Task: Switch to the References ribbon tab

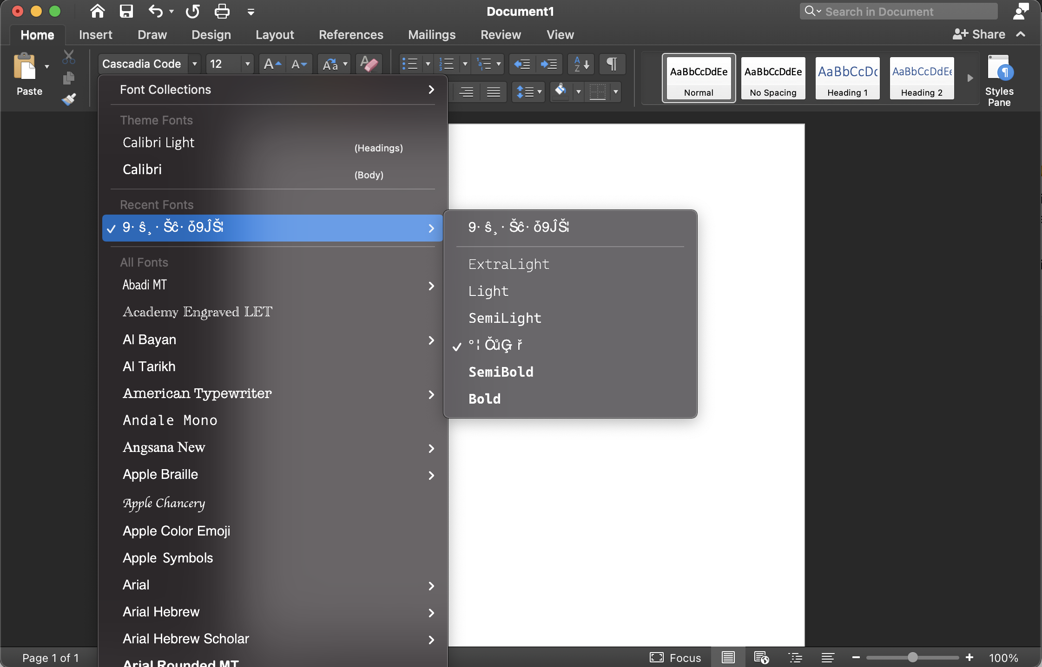Action: point(351,34)
